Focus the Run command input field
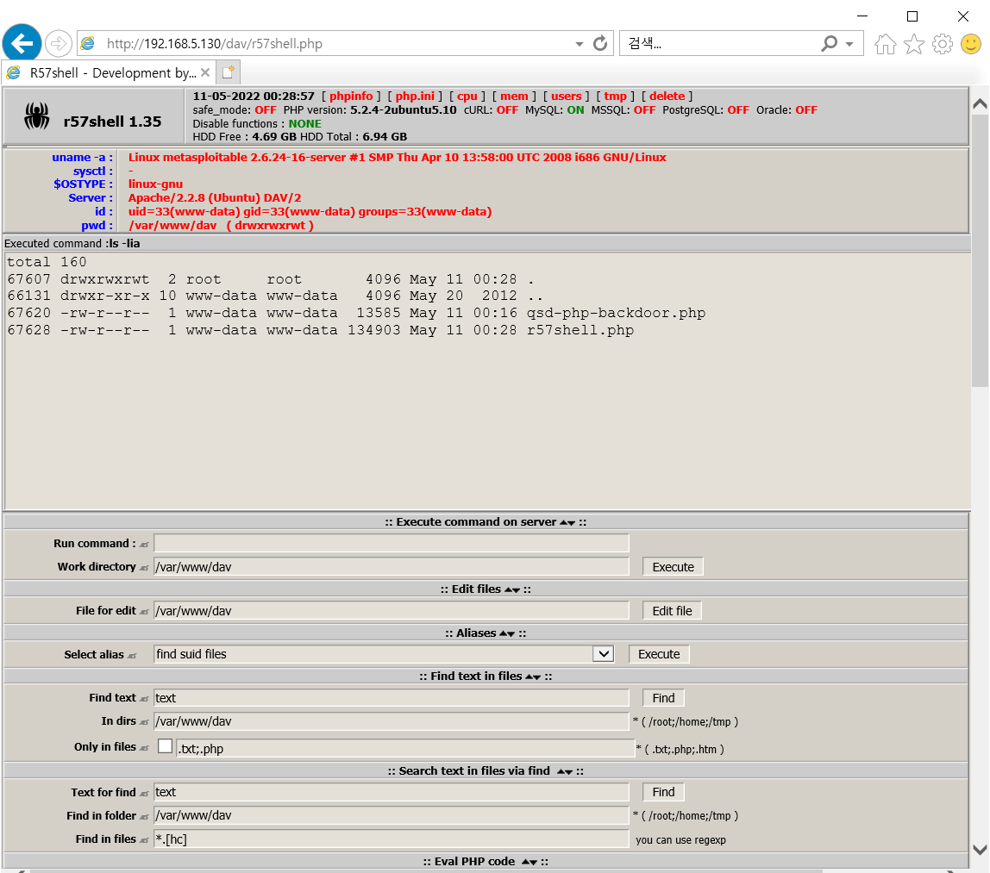The image size is (990, 873). tap(392, 543)
